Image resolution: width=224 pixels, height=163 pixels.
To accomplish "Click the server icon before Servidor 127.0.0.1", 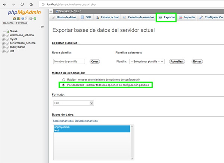I will pos(57,11).
